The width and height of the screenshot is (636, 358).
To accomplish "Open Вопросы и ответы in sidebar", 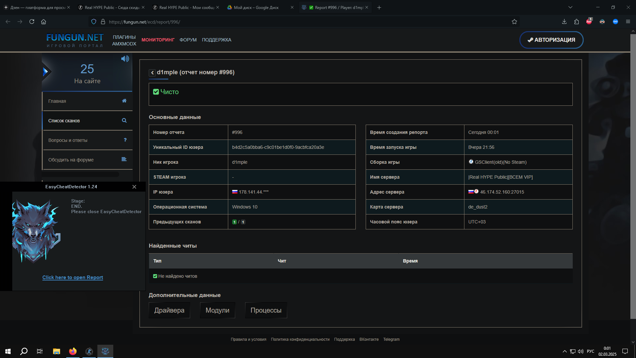I will [87, 140].
